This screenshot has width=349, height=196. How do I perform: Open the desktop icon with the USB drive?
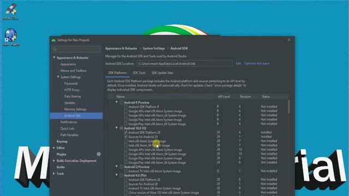click(11, 12)
